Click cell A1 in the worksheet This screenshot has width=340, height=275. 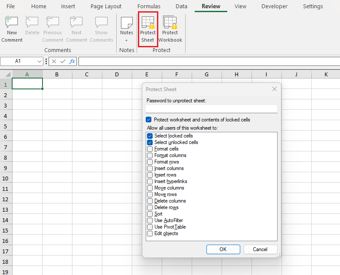point(27,84)
